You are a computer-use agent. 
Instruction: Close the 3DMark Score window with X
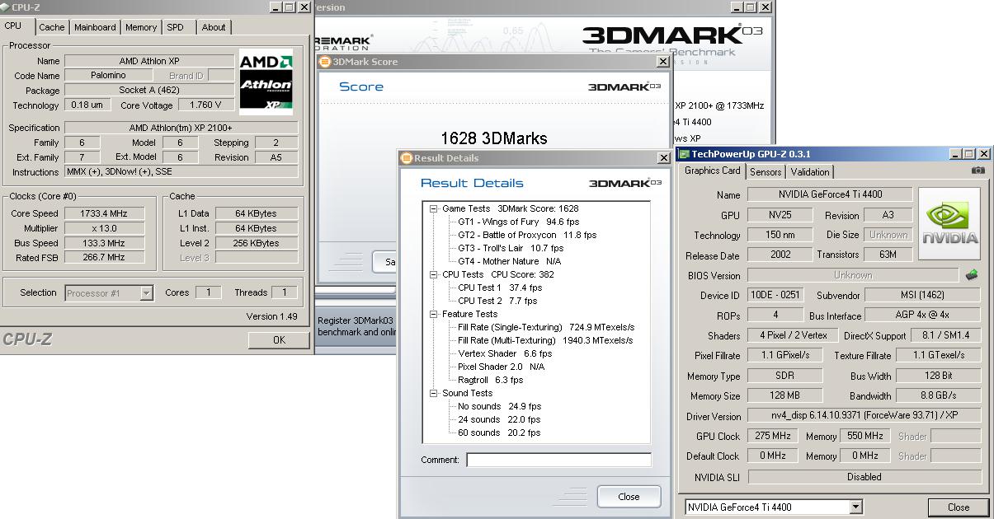pyautogui.click(x=662, y=62)
